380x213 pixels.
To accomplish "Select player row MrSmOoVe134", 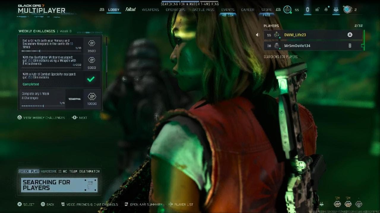I will click(x=313, y=46).
